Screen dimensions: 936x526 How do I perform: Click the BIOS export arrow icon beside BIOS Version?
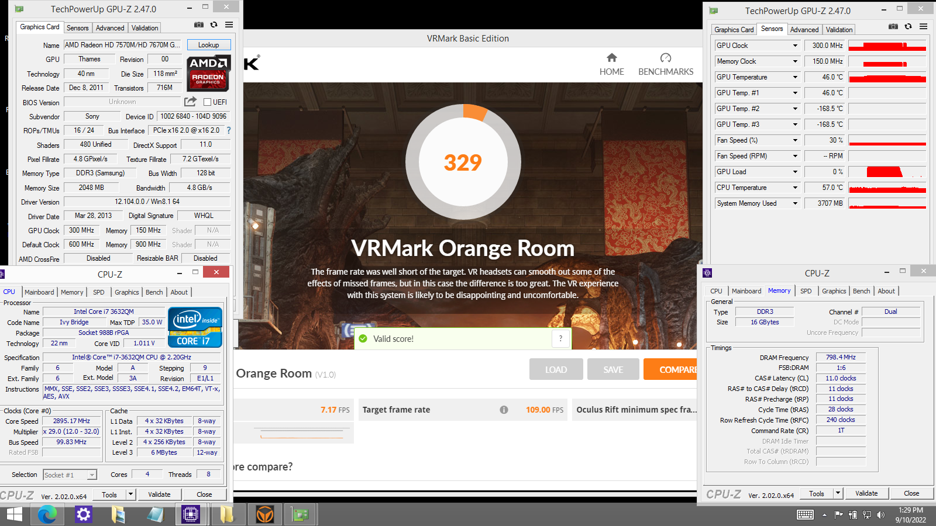point(191,102)
